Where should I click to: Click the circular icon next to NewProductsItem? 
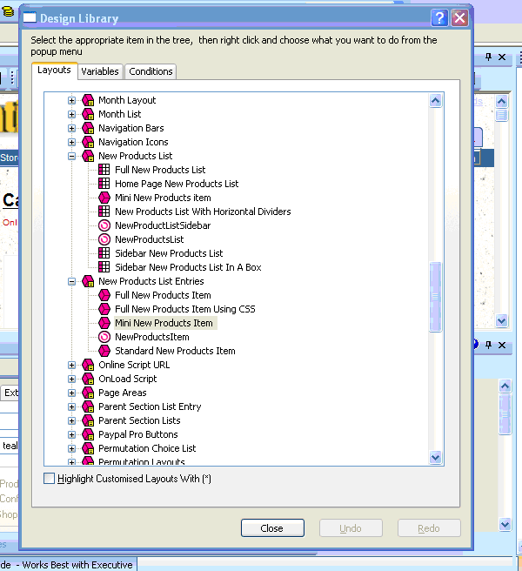pyautogui.click(x=104, y=337)
